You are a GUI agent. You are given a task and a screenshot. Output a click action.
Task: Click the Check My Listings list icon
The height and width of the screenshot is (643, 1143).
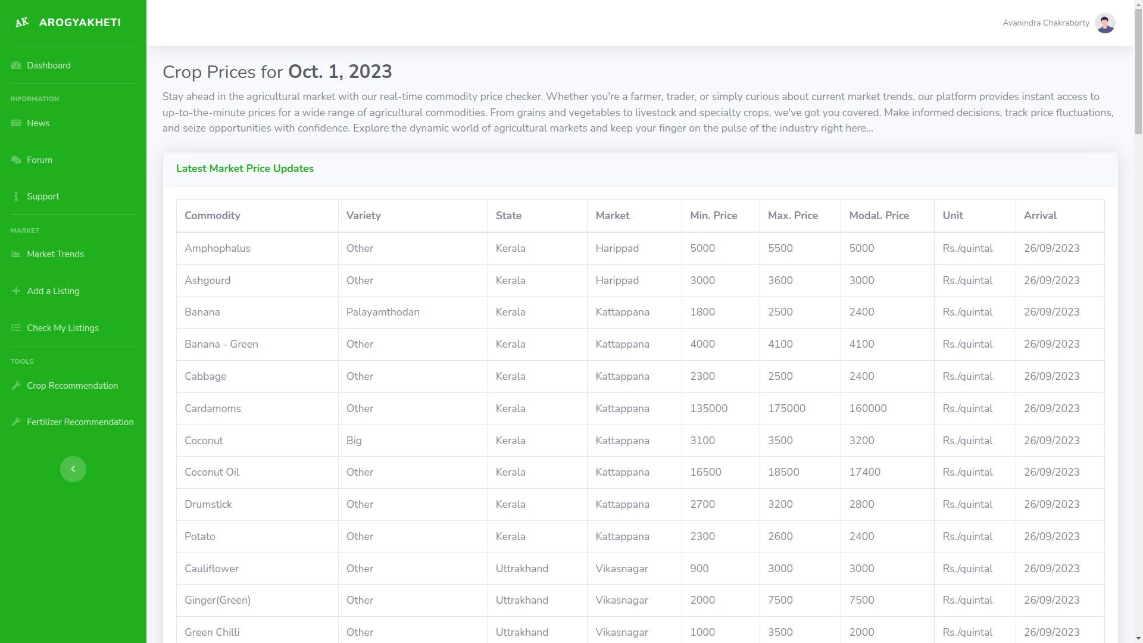[16, 328]
